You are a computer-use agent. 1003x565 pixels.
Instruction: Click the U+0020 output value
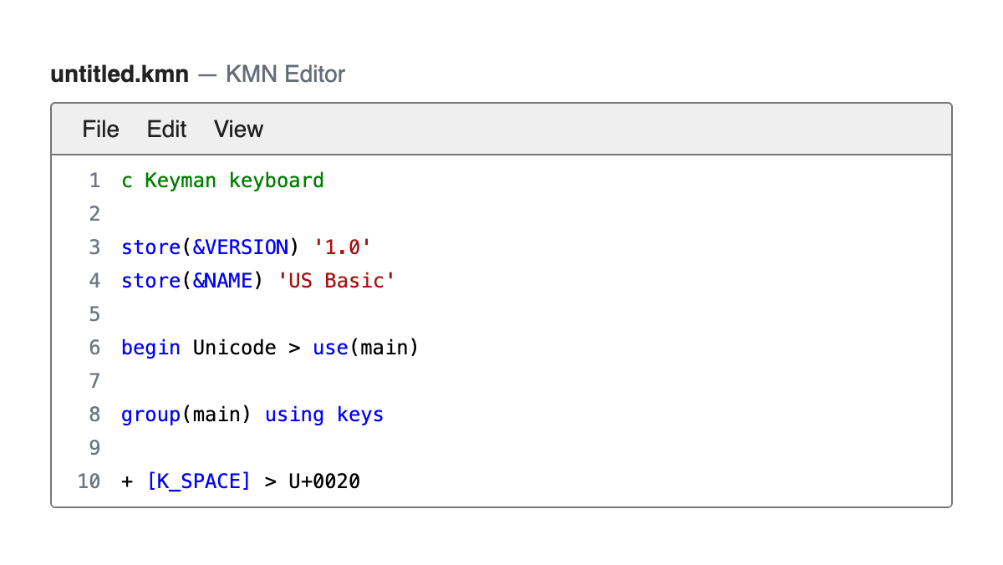pos(324,481)
